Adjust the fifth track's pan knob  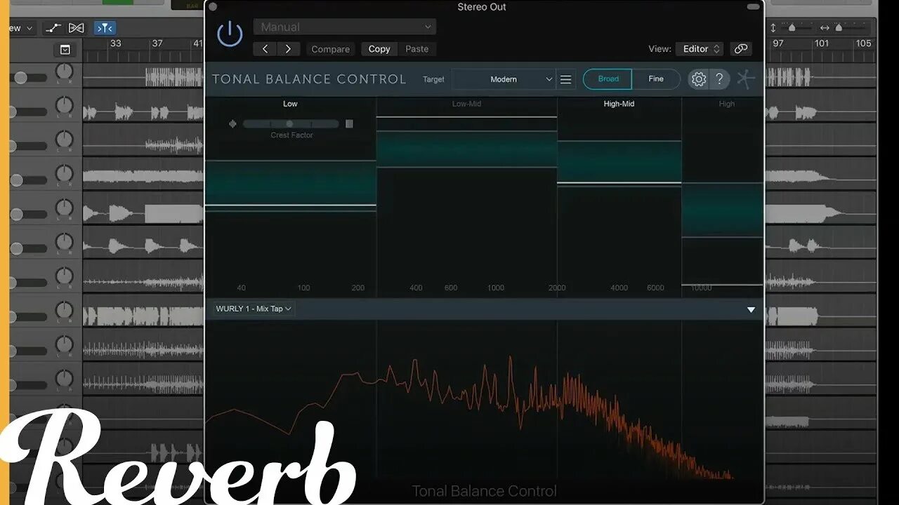64,208
